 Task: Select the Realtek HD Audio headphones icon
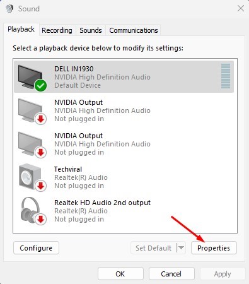point(30,210)
